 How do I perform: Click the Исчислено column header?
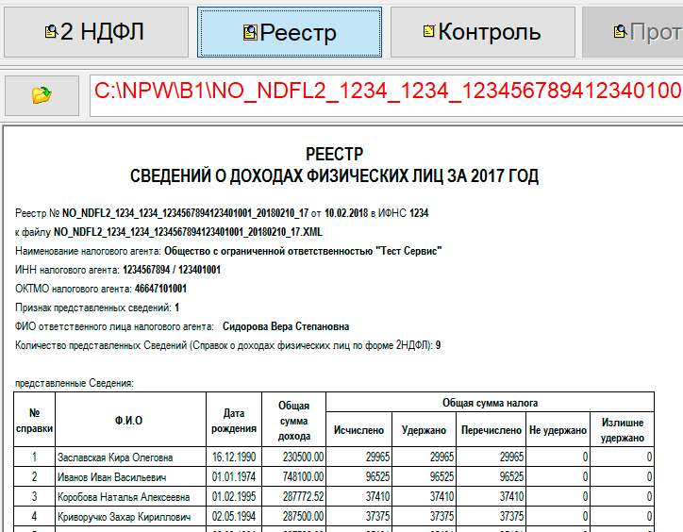point(358,430)
